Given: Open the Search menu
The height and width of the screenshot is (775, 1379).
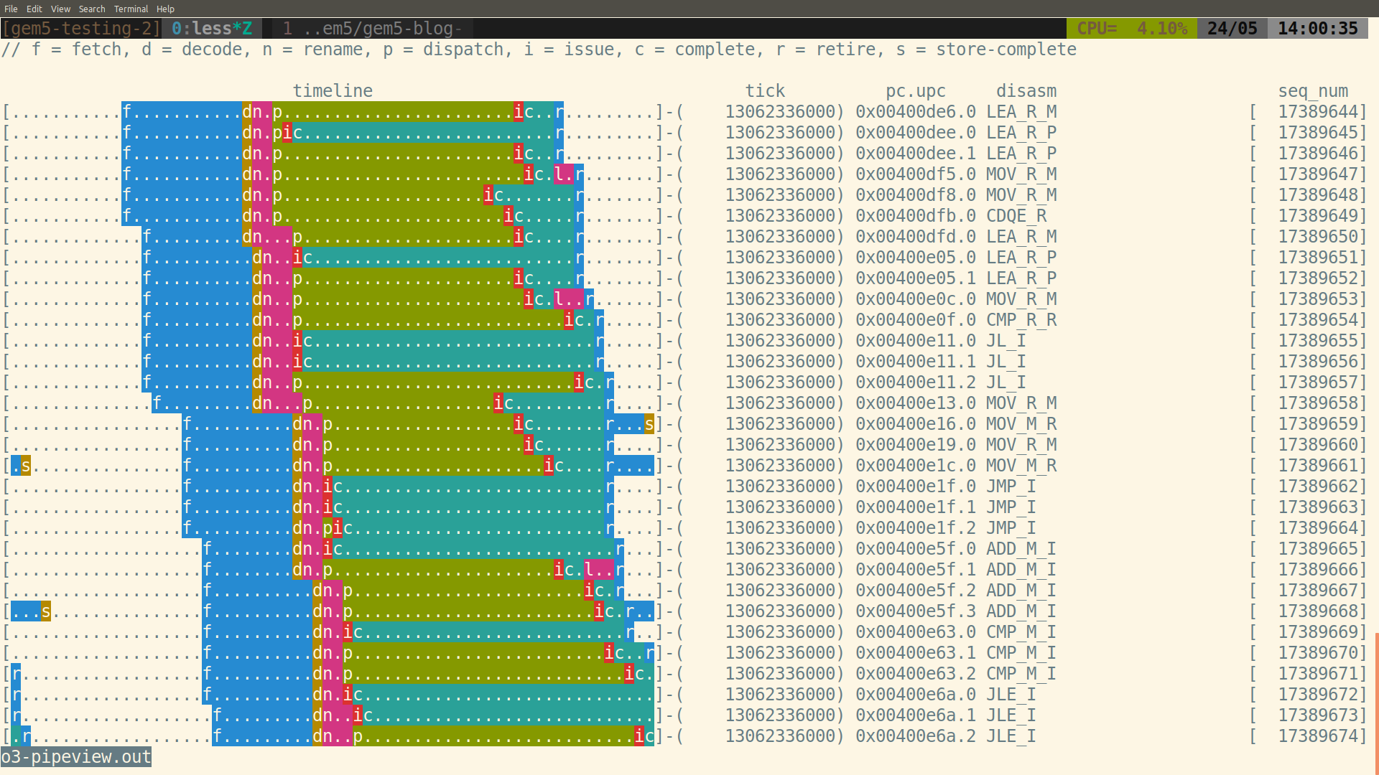Looking at the screenshot, I should [x=92, y=9].
